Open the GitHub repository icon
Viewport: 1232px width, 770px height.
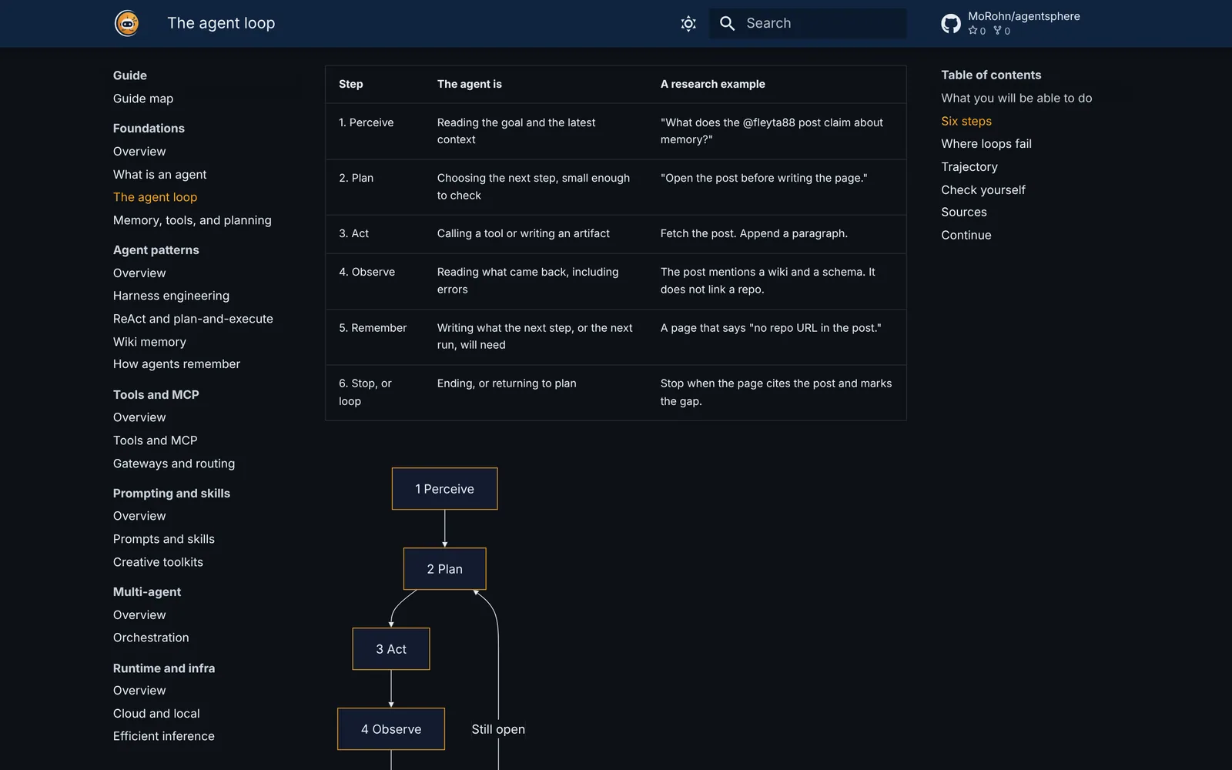[x=951, y=23]
